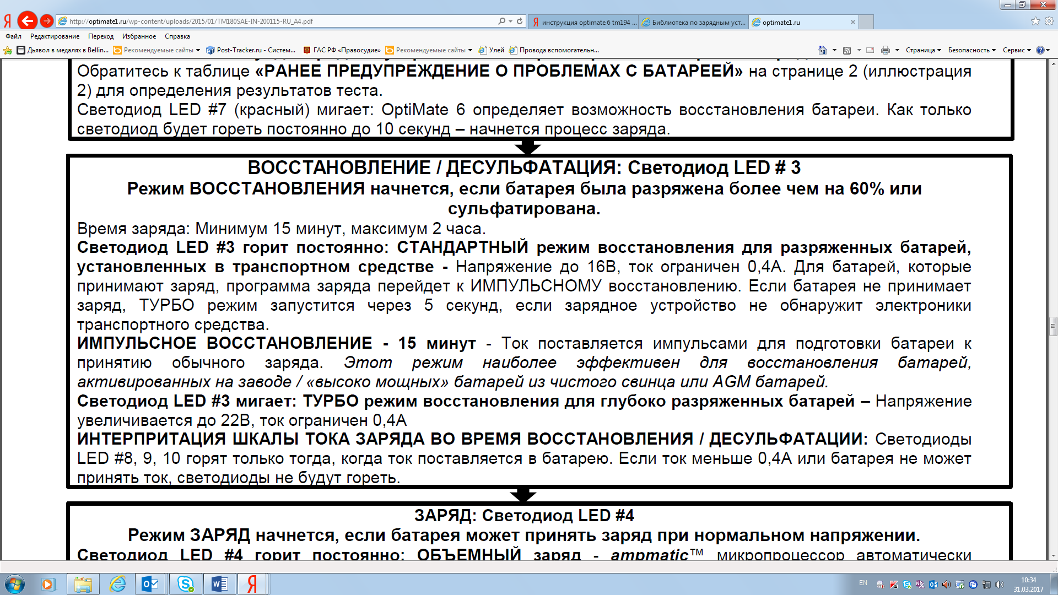
Task: Click the Outlook icon in the system tray
Action: click(933, 585)
